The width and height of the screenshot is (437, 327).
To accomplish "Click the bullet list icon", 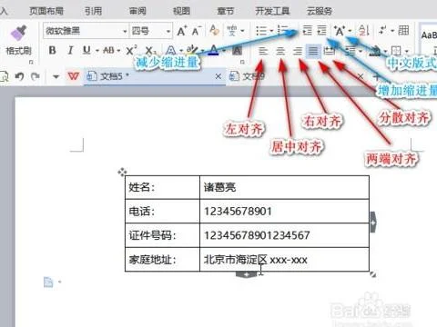I will (x=261, y=31).
